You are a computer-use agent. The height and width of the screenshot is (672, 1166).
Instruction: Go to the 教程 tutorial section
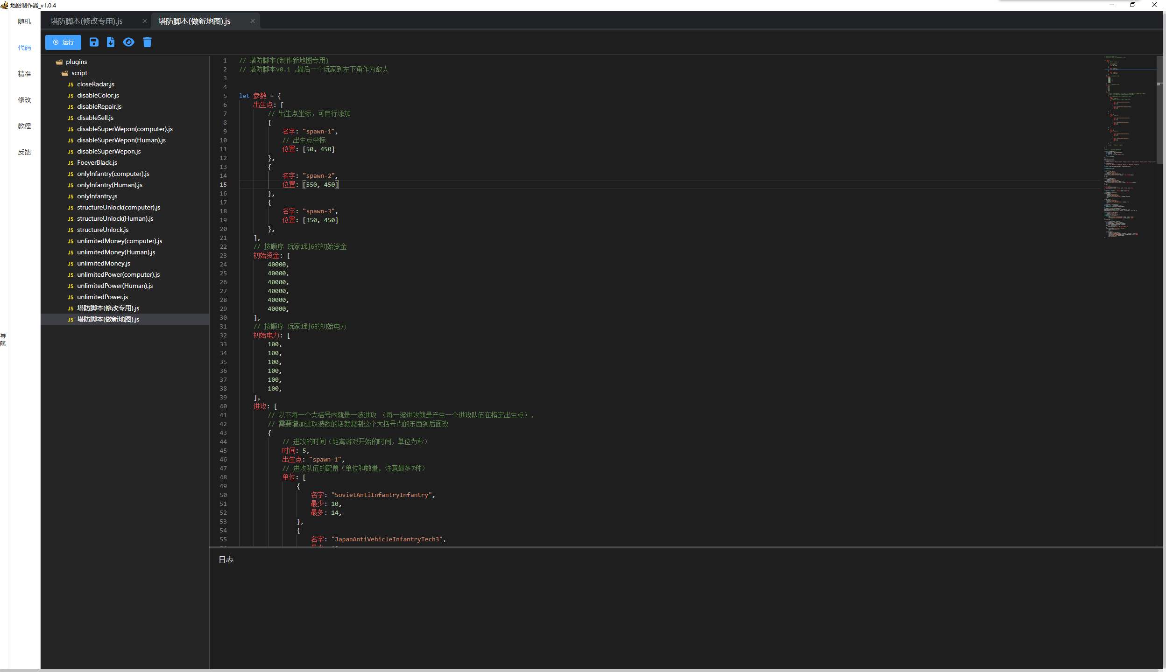click(x=24, y=126)
